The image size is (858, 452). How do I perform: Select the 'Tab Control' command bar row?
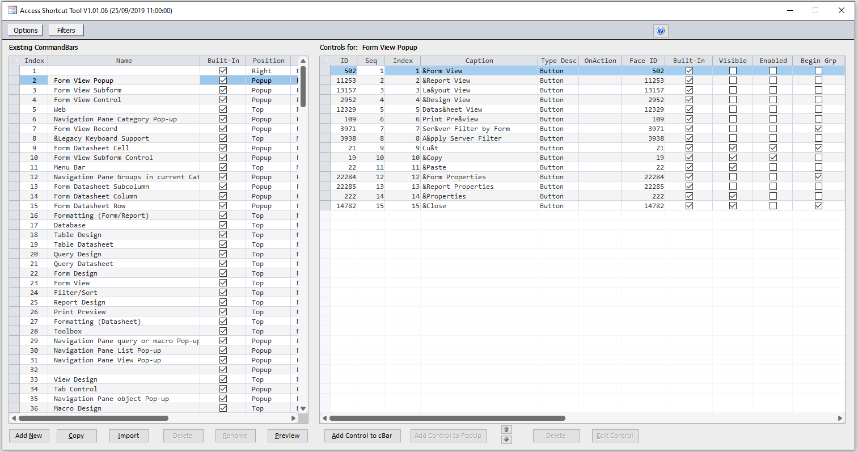[x=153, y=389]
